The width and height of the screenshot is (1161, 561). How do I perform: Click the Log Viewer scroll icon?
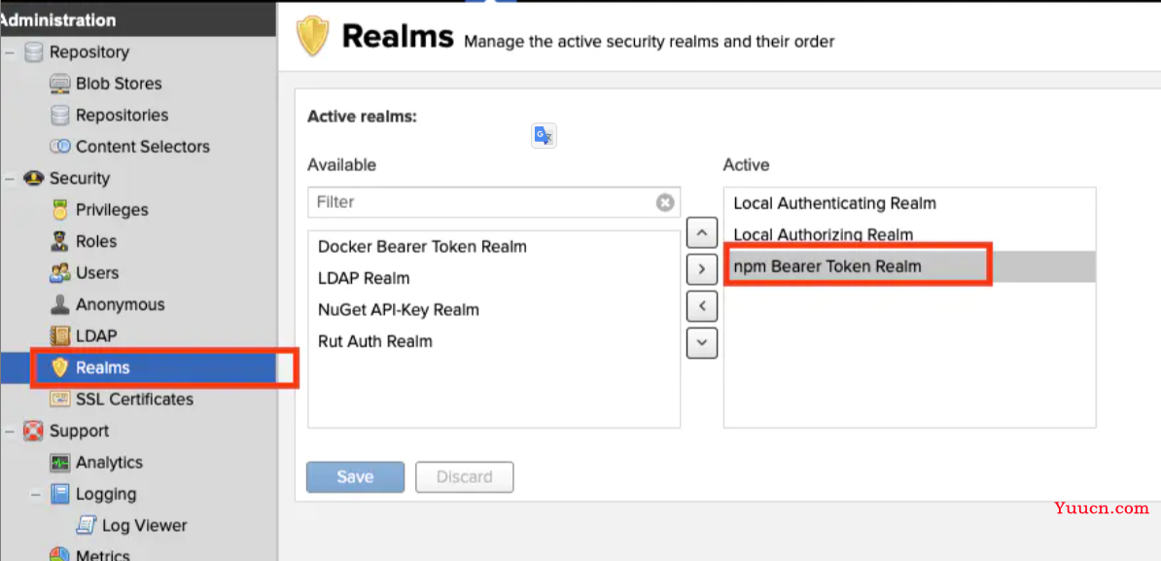(87, 525)
